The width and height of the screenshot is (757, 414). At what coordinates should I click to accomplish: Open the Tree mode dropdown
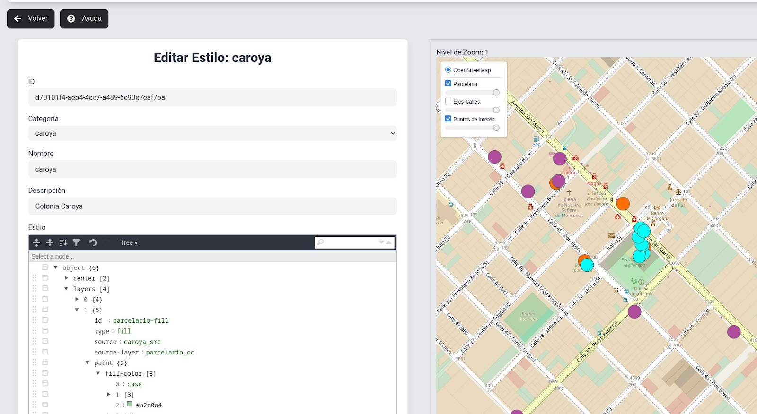pyautogui.click(x=129, y=242)
